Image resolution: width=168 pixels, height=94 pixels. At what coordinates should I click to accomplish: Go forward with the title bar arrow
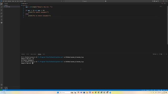click(x=63, y=1)
